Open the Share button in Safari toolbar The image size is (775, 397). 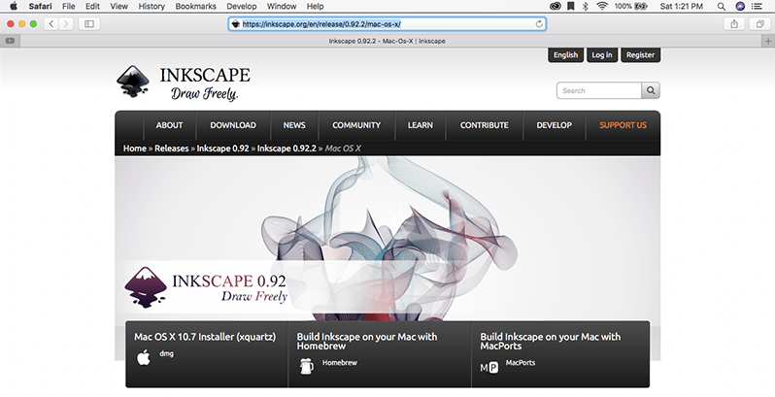pos(734,23)
